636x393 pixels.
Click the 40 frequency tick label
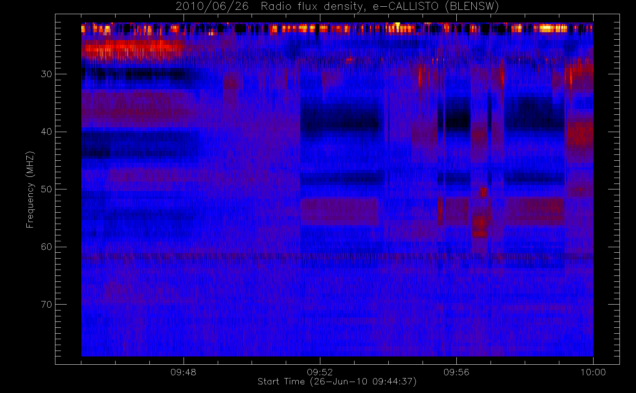[46, 132]
